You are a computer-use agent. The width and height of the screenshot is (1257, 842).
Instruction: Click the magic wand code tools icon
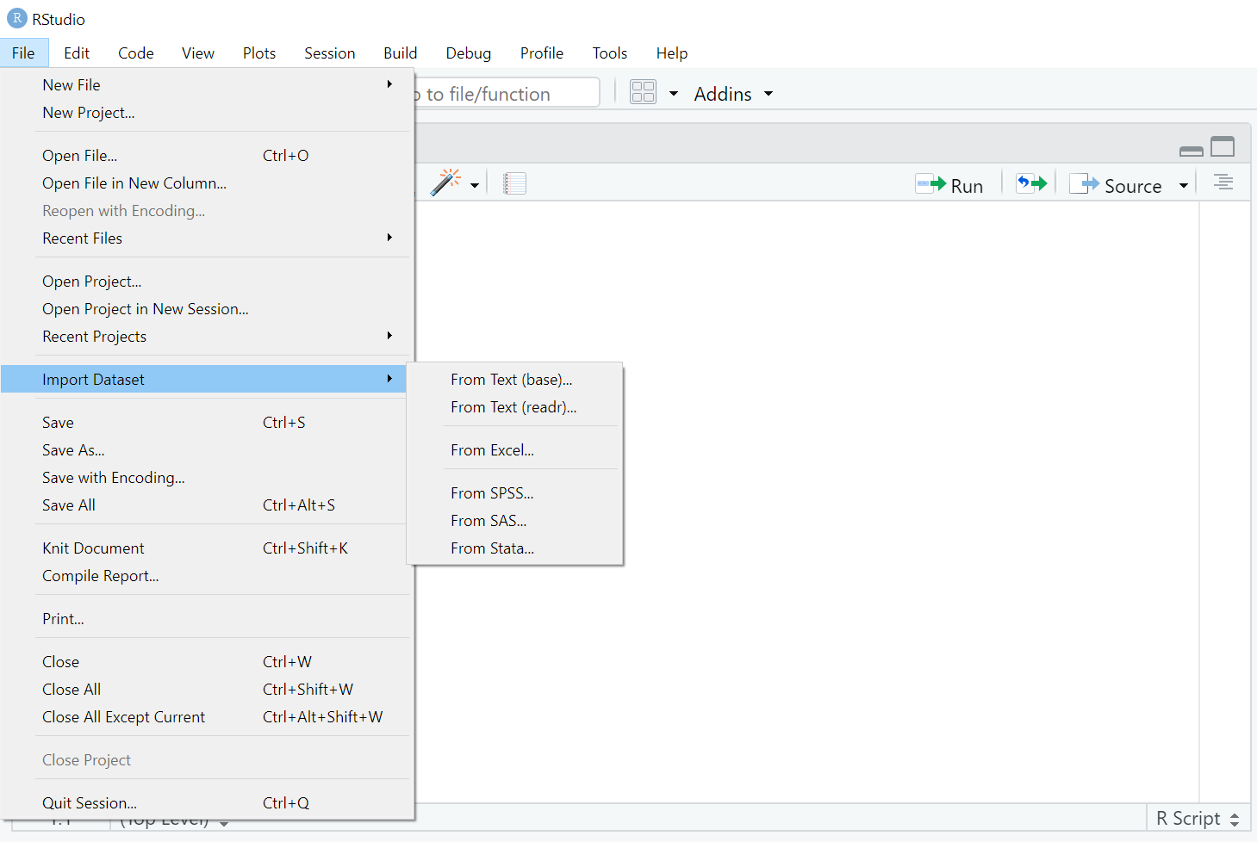click(x=446, y=183)
